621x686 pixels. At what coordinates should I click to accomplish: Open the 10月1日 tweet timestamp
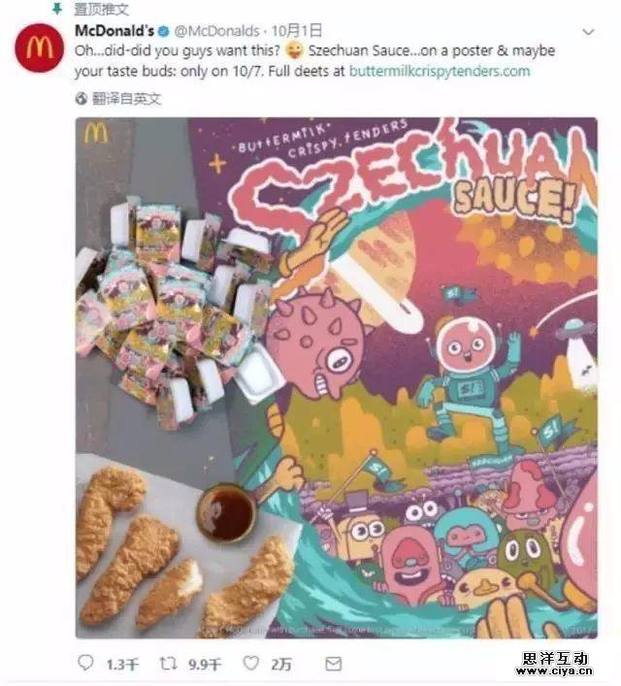(297, 31)
